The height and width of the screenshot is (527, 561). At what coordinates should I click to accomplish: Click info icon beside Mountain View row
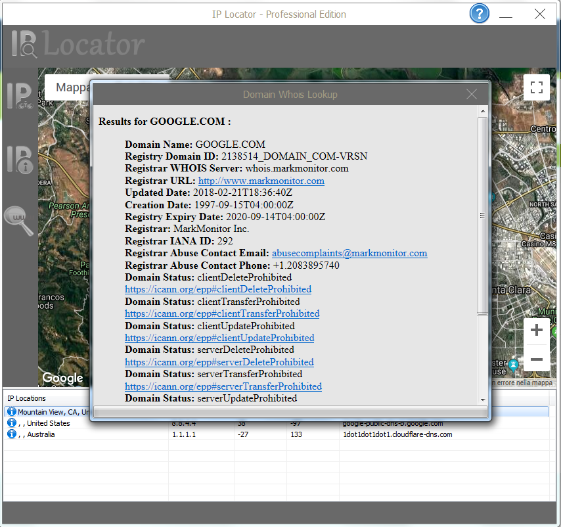click(x=12, y=411)
